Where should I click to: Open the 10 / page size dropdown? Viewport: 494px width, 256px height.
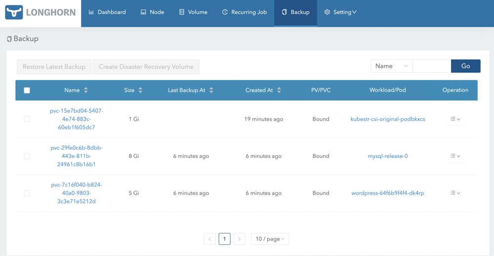pyautogui.click(x=270, y=239)
